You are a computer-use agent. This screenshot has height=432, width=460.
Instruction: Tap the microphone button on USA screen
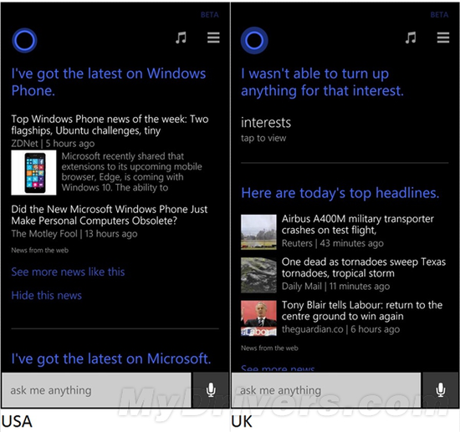(211, 389)
